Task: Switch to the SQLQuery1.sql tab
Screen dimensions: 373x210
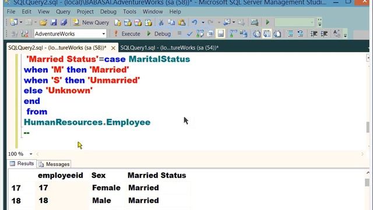Action: pyautogui.click(x=170, y=48)
